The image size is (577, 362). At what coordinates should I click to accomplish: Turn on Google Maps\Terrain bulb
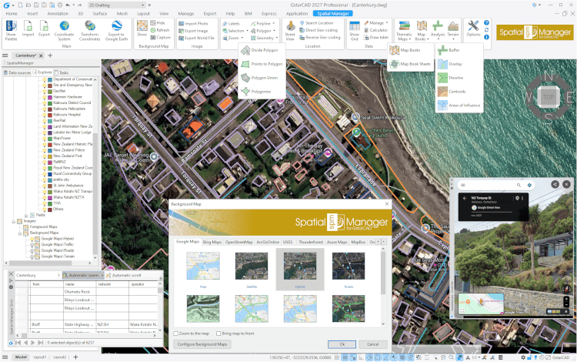[32, 256]
